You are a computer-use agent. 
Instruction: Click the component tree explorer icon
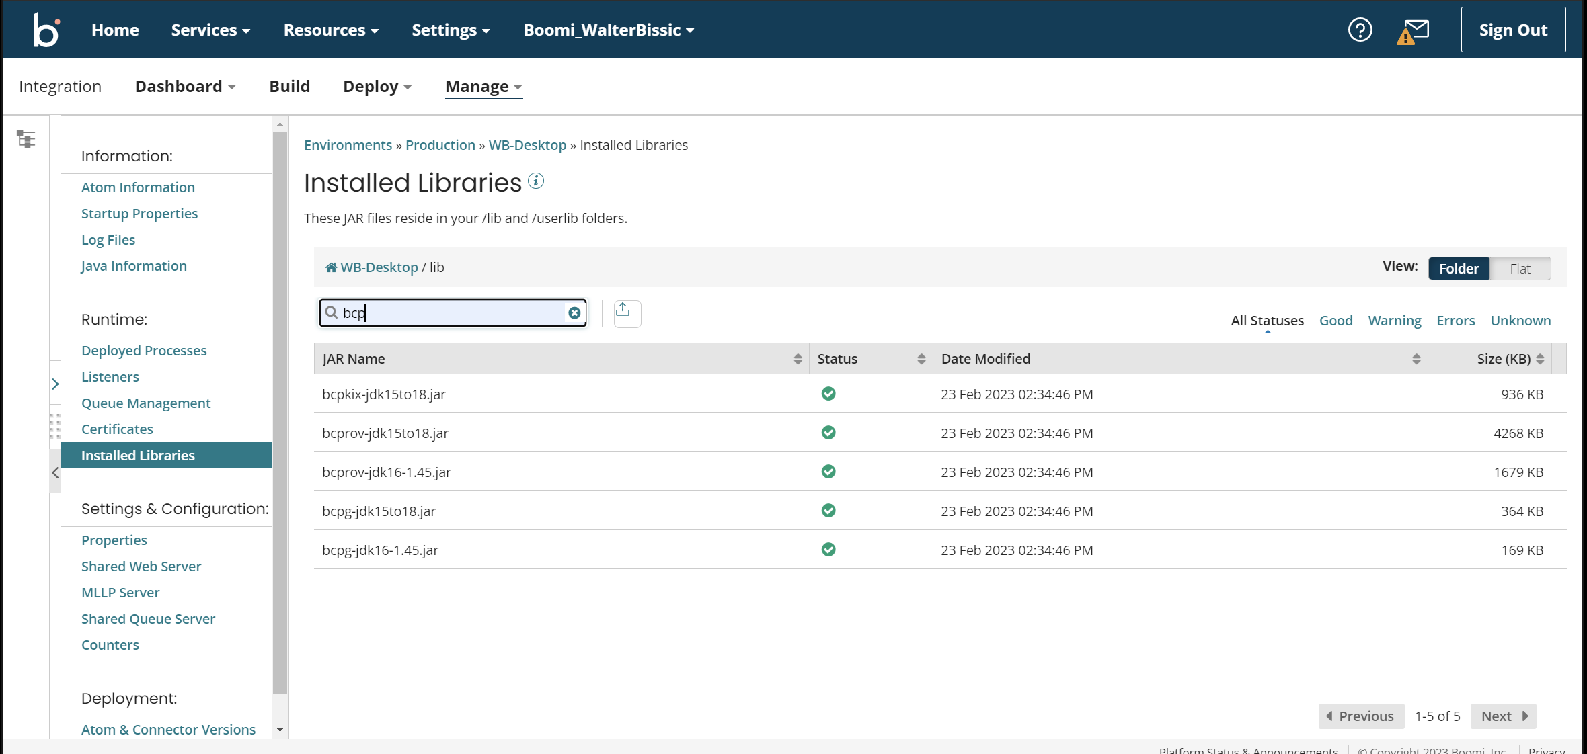click(26, 139)
